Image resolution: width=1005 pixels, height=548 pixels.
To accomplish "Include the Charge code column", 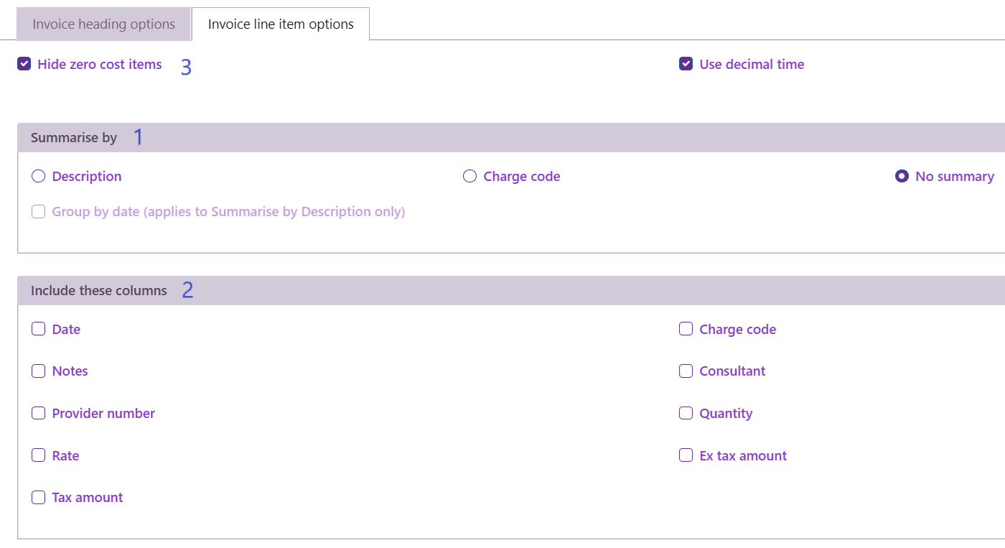I will 686,329.
